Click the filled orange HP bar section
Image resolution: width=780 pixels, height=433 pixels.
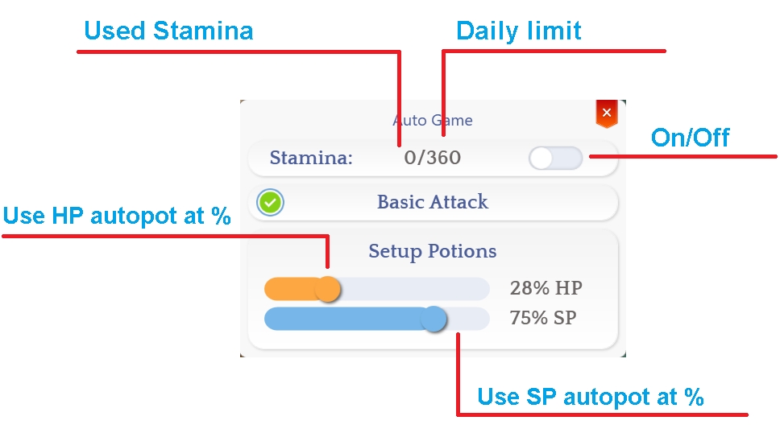[x=288, y=289]
